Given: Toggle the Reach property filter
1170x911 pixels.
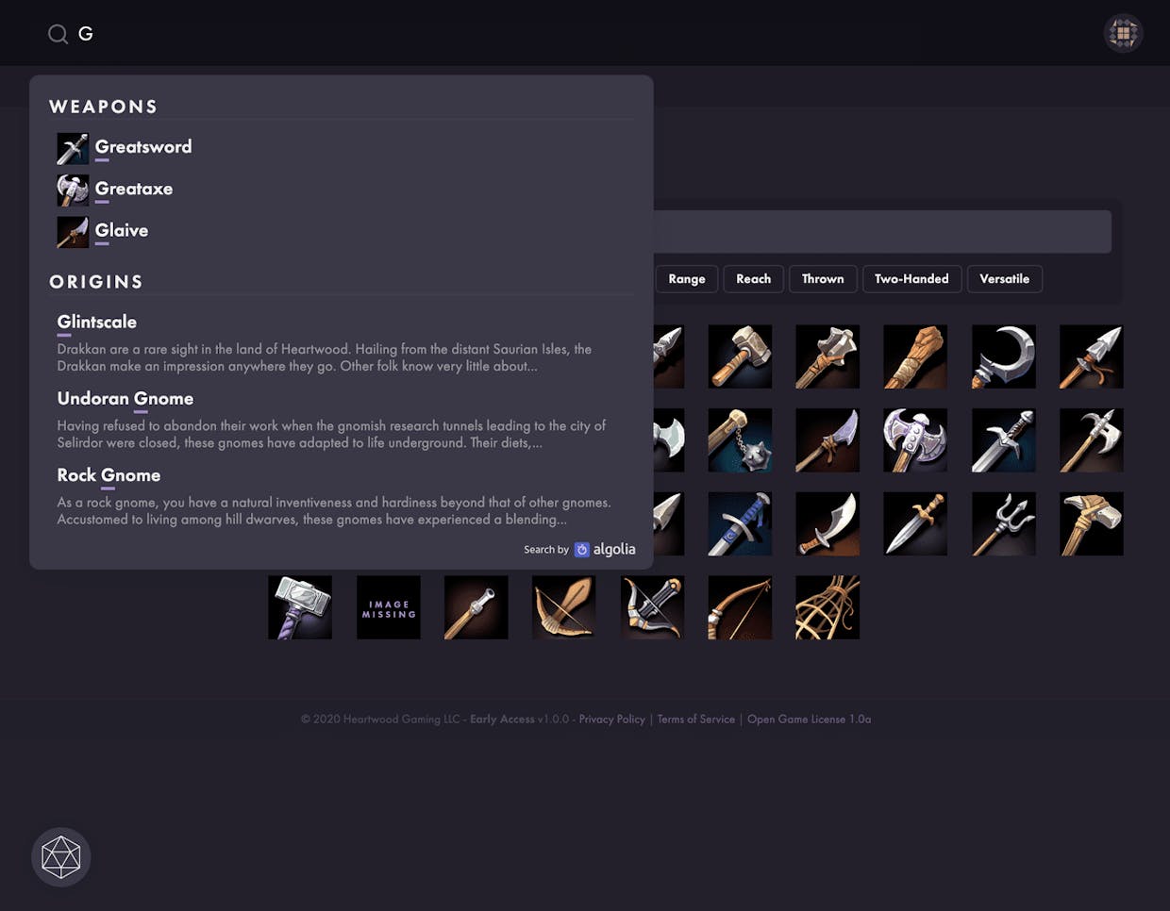Looking at the screenshot, I should coord(754,279).
